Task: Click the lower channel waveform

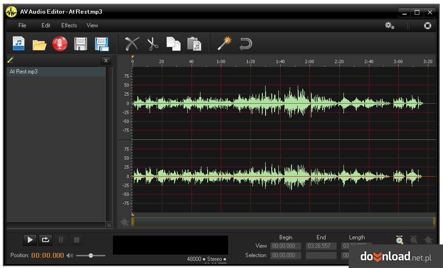Action: coord(284,176)
